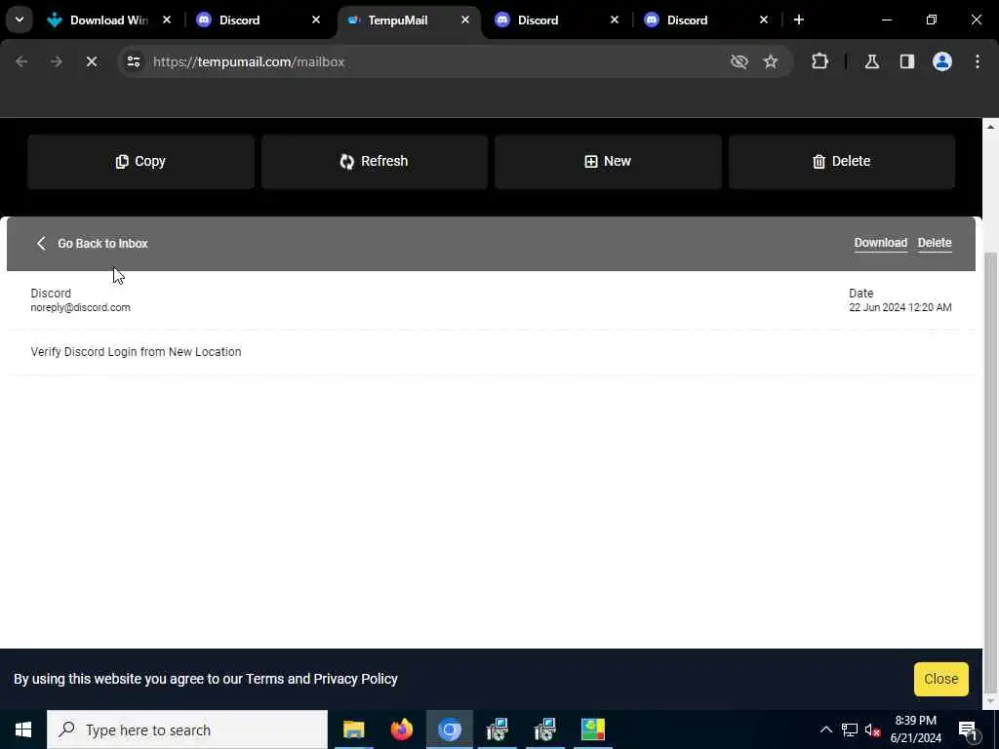The height and width of the screenshot is (749, 999).
Task: Delete the opened email message
Action: pos(935,243)
